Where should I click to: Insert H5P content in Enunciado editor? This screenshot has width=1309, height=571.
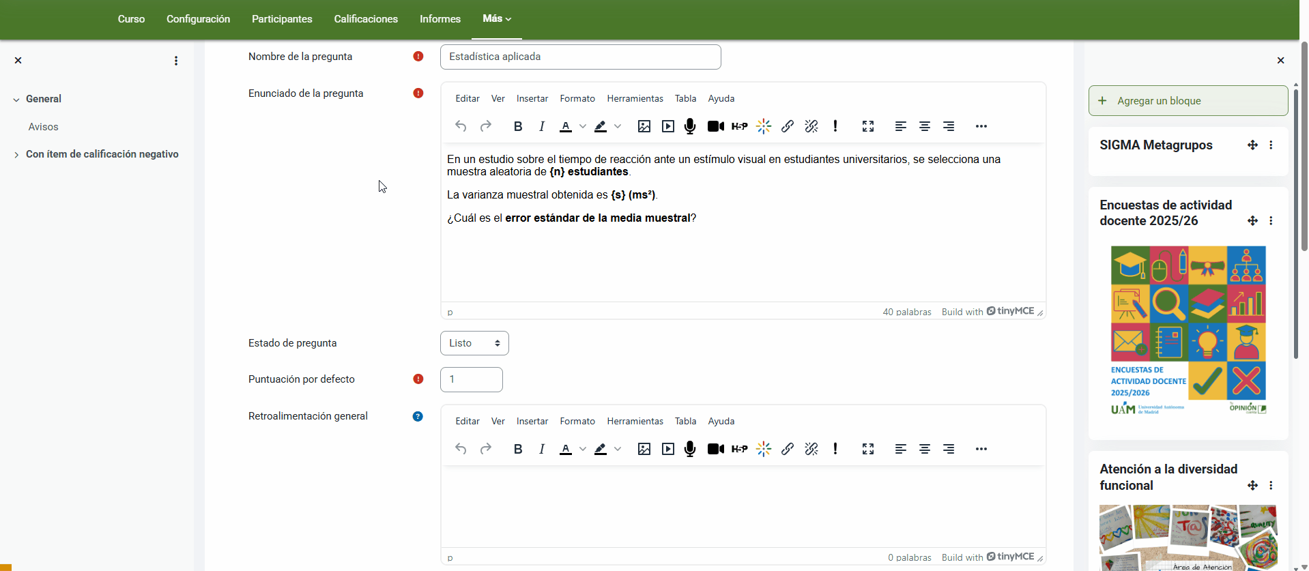pos(739,126)
